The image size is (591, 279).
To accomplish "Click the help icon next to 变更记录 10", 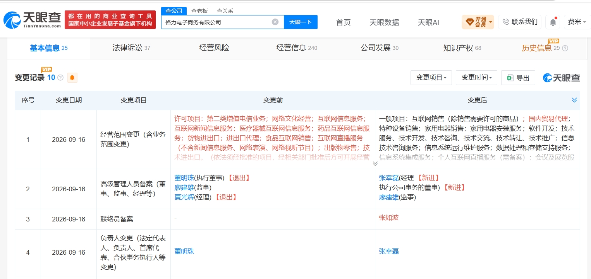I will click(x=60, y=78).
